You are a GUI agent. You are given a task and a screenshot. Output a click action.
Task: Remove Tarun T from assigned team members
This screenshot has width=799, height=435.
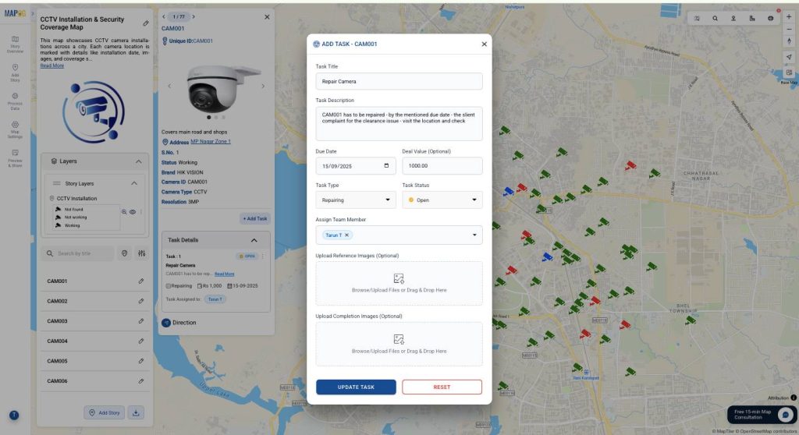point(347,235)
